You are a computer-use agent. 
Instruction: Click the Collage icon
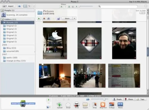click(112, 105)
